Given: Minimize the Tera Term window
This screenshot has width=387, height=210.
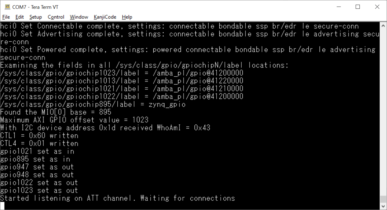Looking at the screenshot, I should [339, 7].
